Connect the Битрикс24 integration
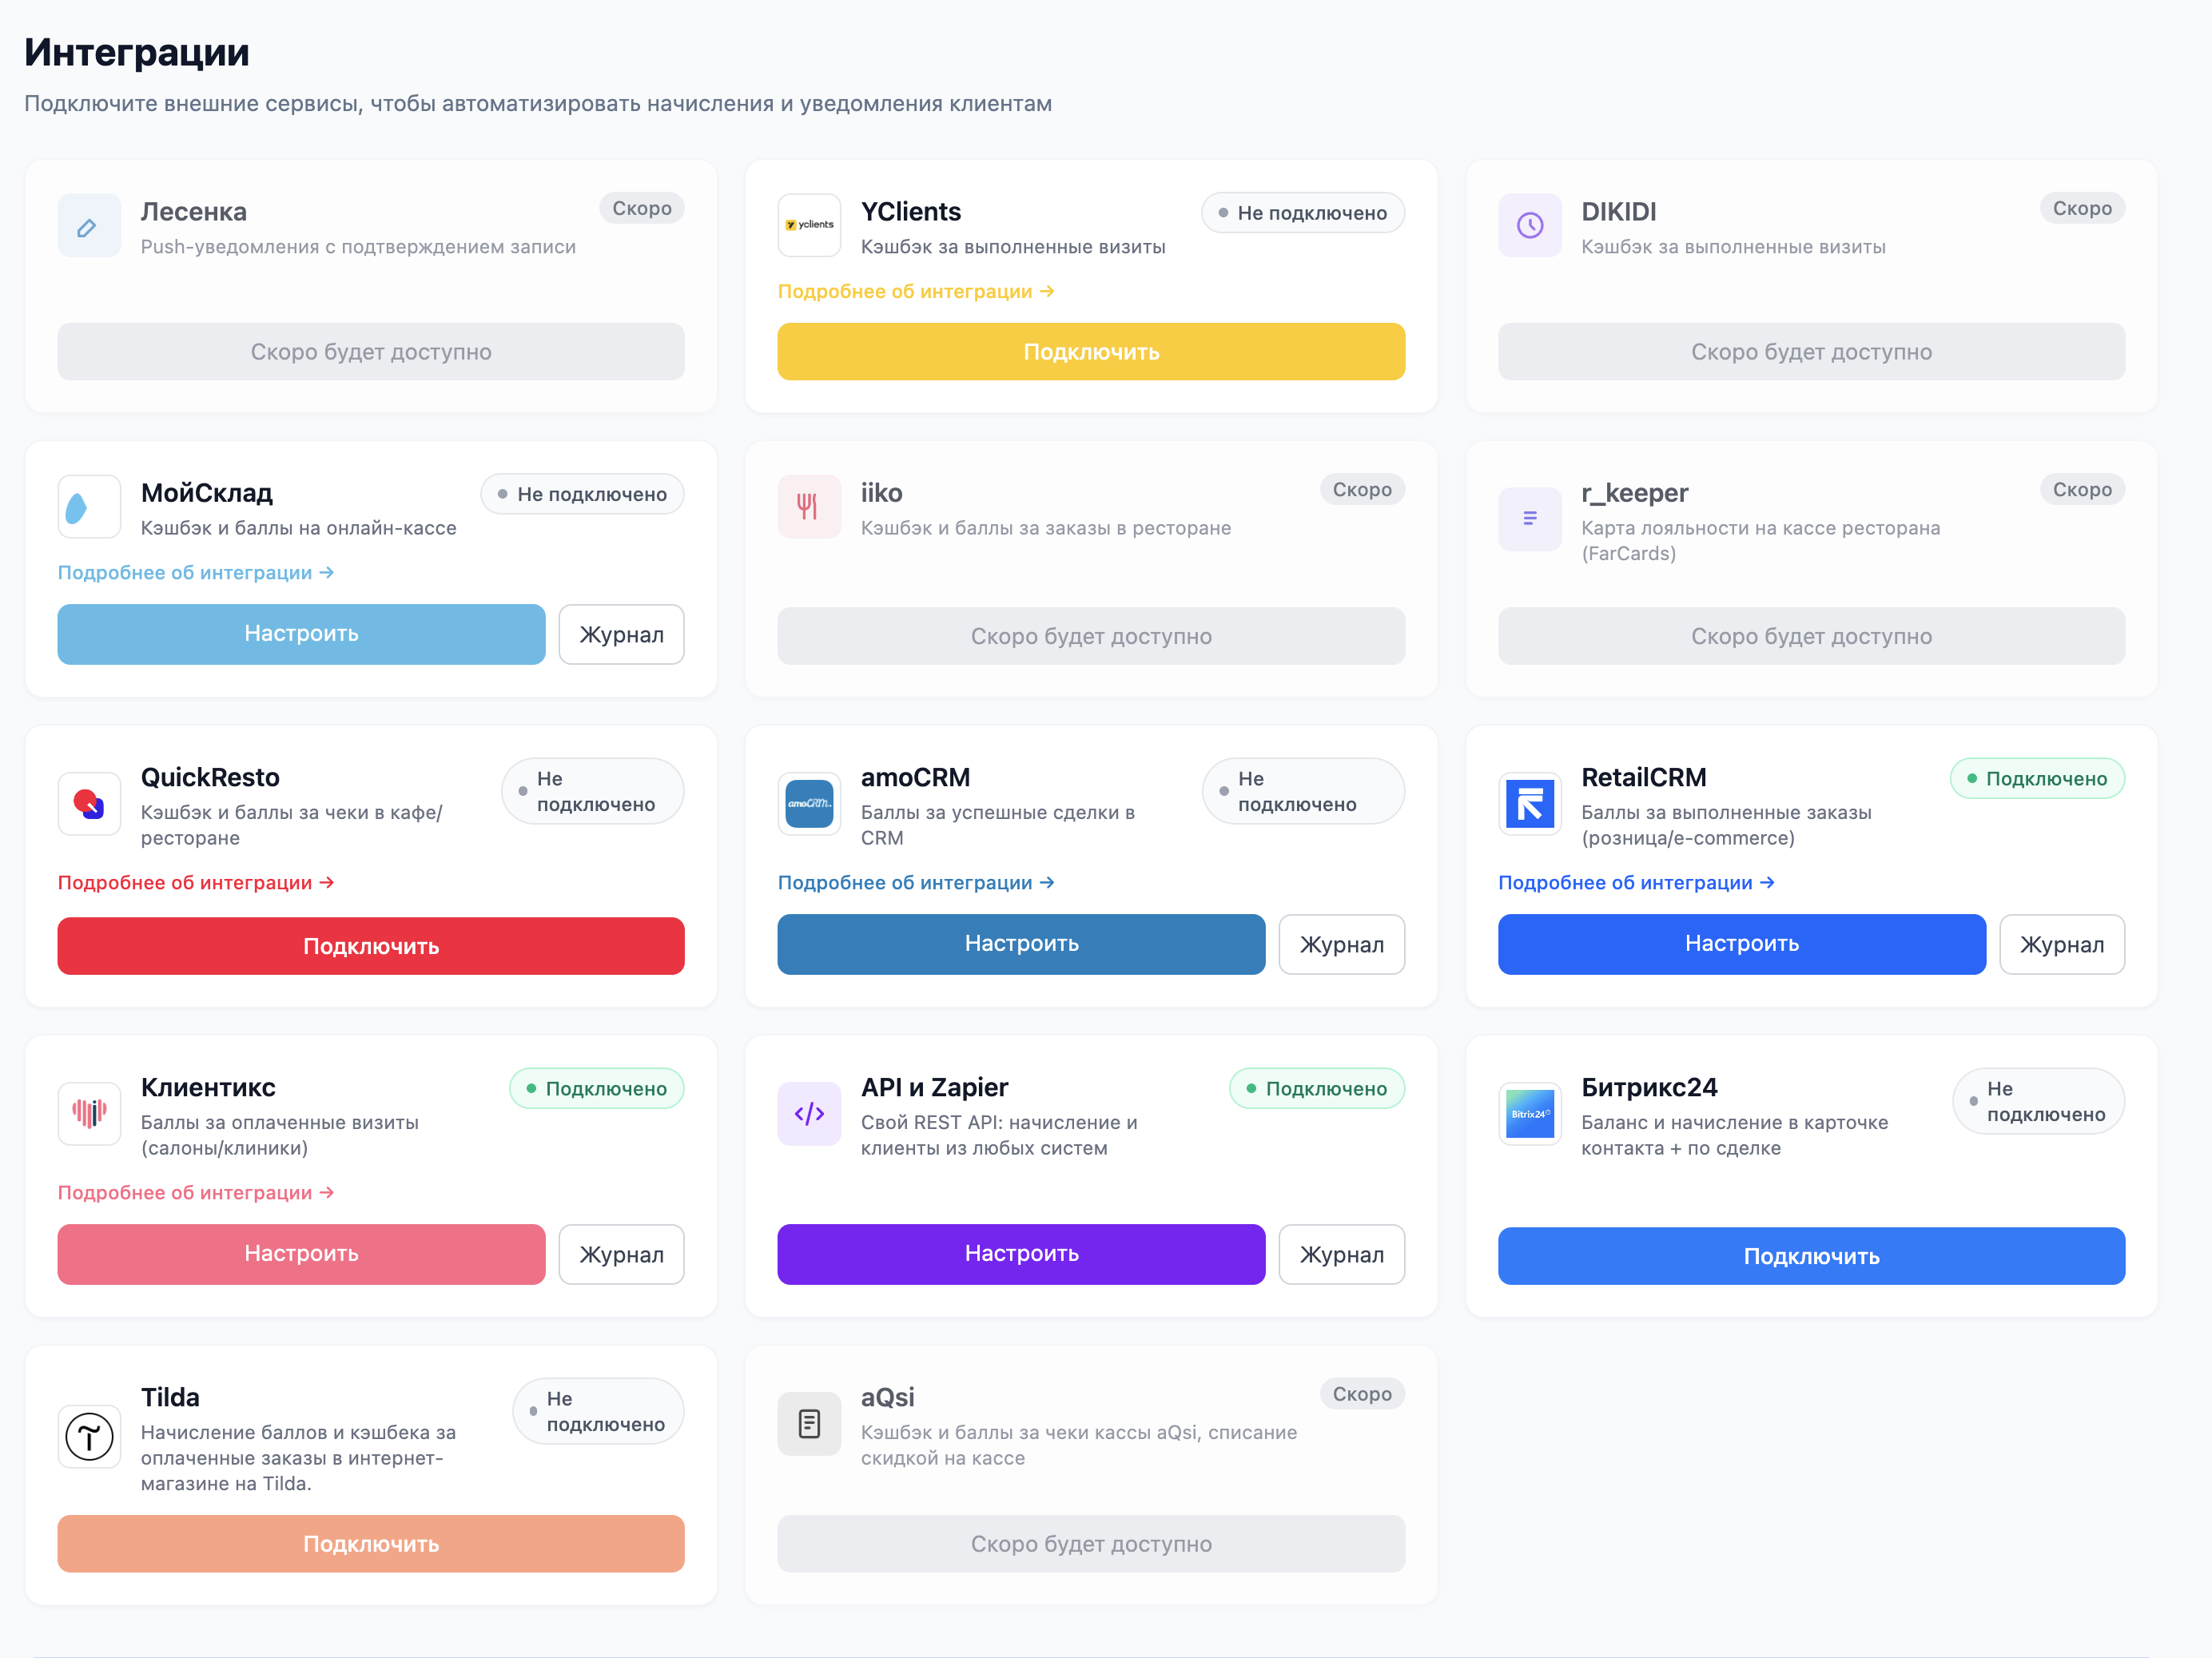The height and width of the screenshot is (1658, 2212). click(x=1811, y=1256)
